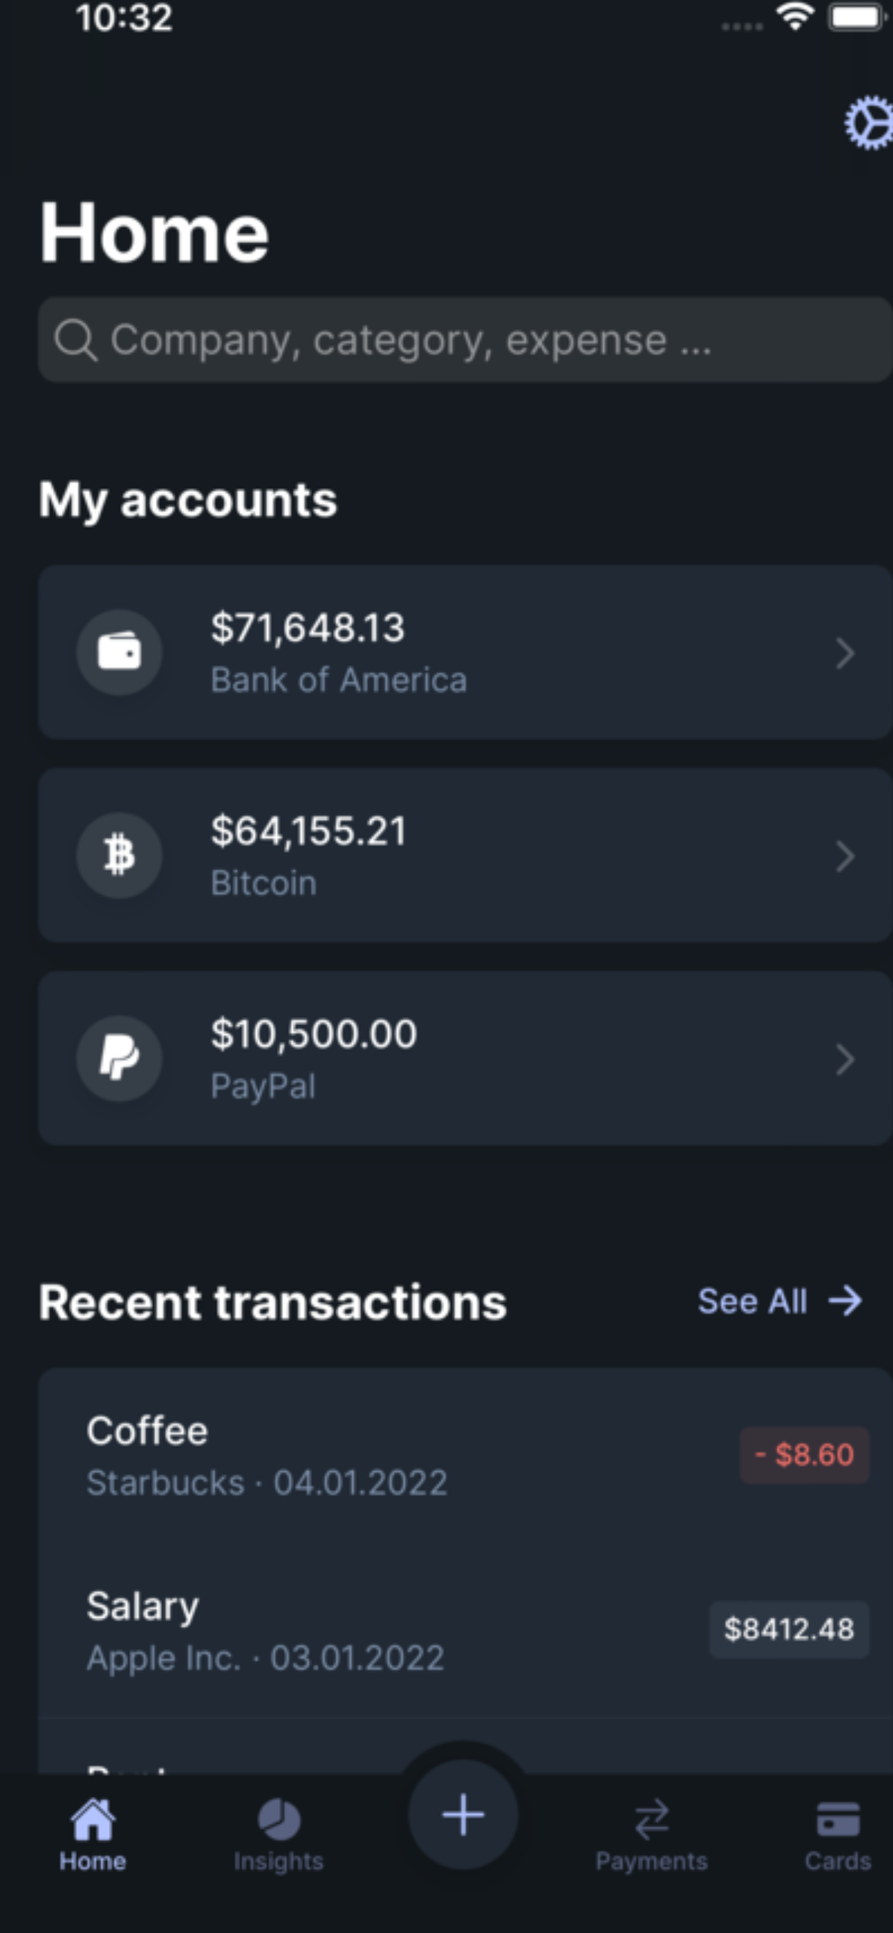This screenshot has height=1933, width=893.
Task: Click See All transactions link
Action: pos(779,1300)
